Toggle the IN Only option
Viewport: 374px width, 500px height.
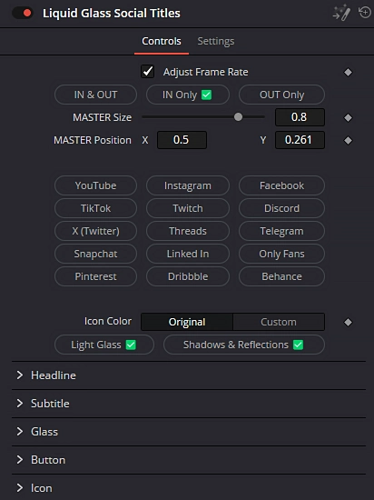click(188, 95)
